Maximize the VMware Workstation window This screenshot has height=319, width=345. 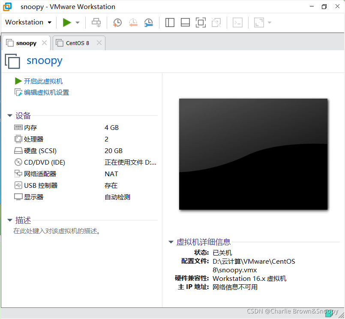pyautogui.click(x=324, y=6)
